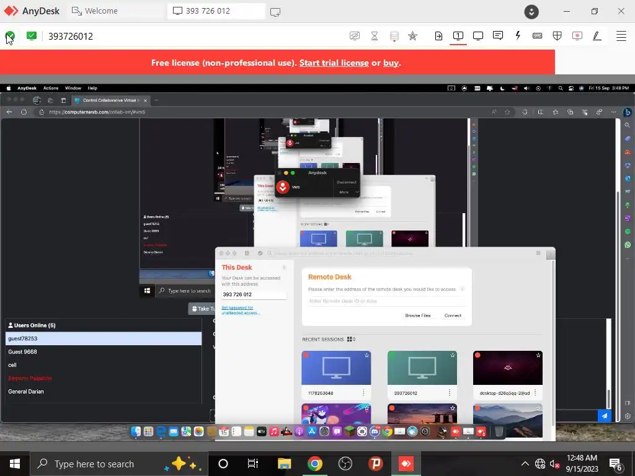Open the file transfer icon in AnyDesk toolbar
Screen dimensions: 635x476
438,36
